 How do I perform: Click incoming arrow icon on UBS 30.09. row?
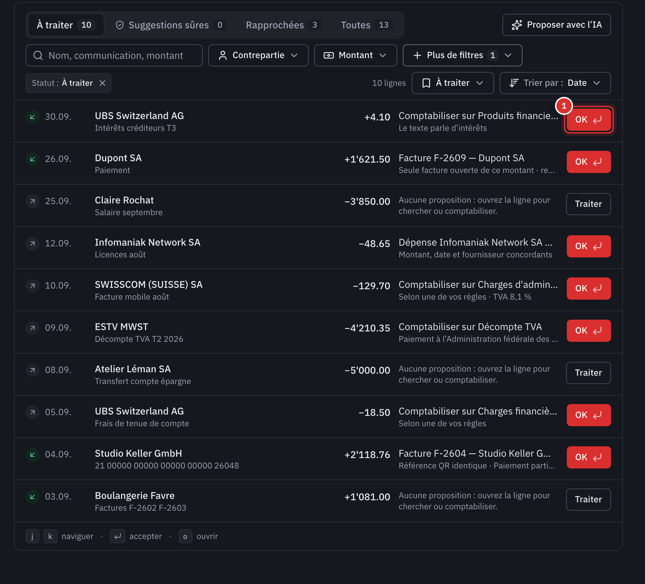(33, 117)
